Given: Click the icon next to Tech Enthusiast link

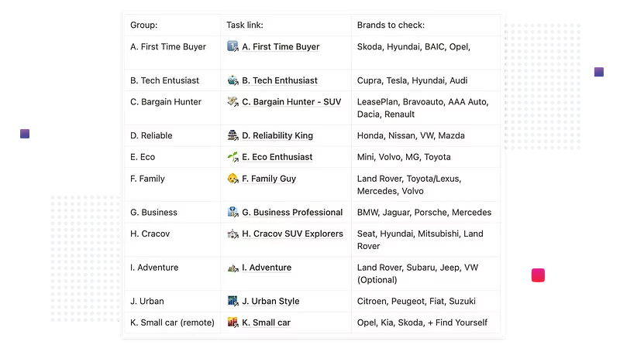Looking at the screenshot, I should (x=232, y=80).
